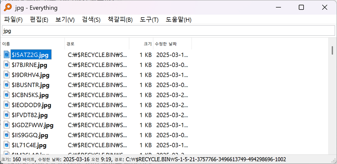Click the 1 KB size of $IEODOD9.jpg

[x=145, y=105]
